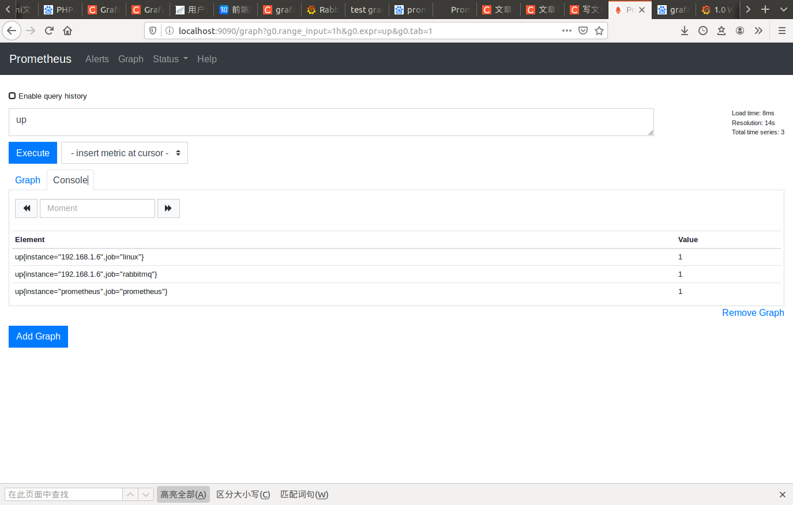This screenshot has width=793, height=505.
Task: Click the bookmarks star icon in toolbar
Action: coord(721,31)
